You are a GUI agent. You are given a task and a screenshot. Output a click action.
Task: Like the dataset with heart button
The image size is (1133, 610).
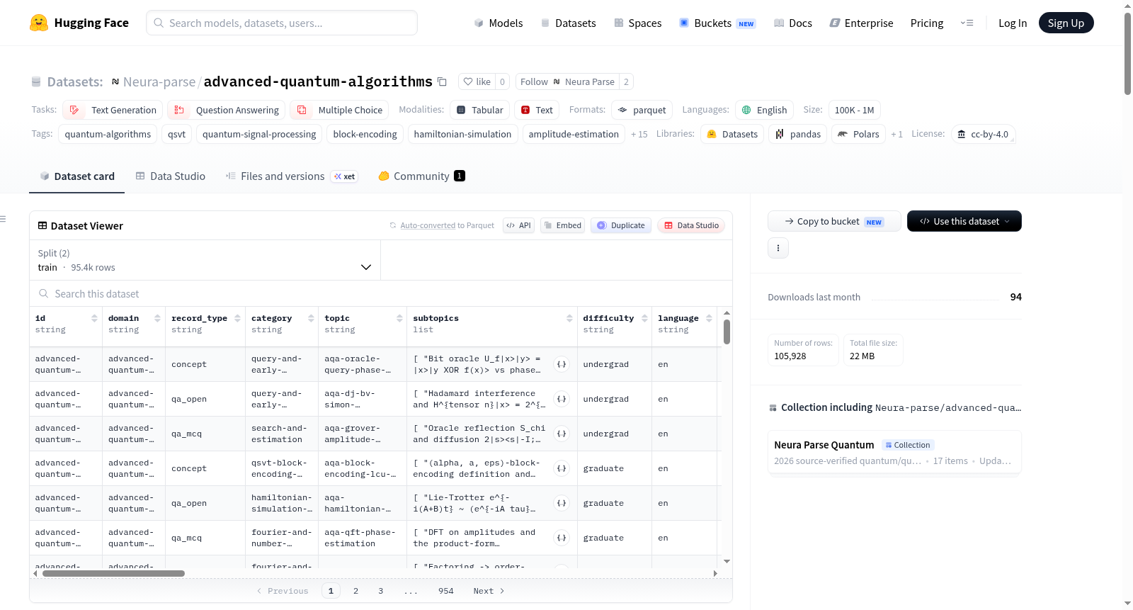pos(477,81)
